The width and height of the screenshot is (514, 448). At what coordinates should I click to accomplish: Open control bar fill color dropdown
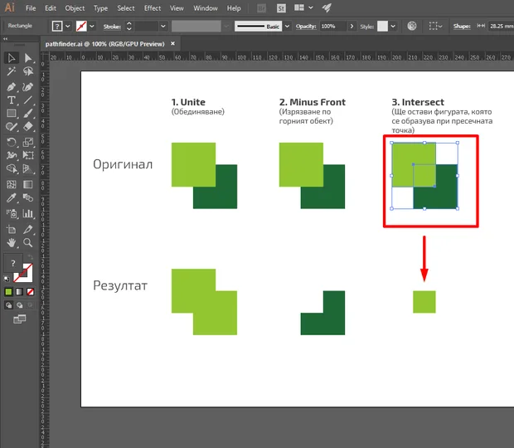click(68, 27)
